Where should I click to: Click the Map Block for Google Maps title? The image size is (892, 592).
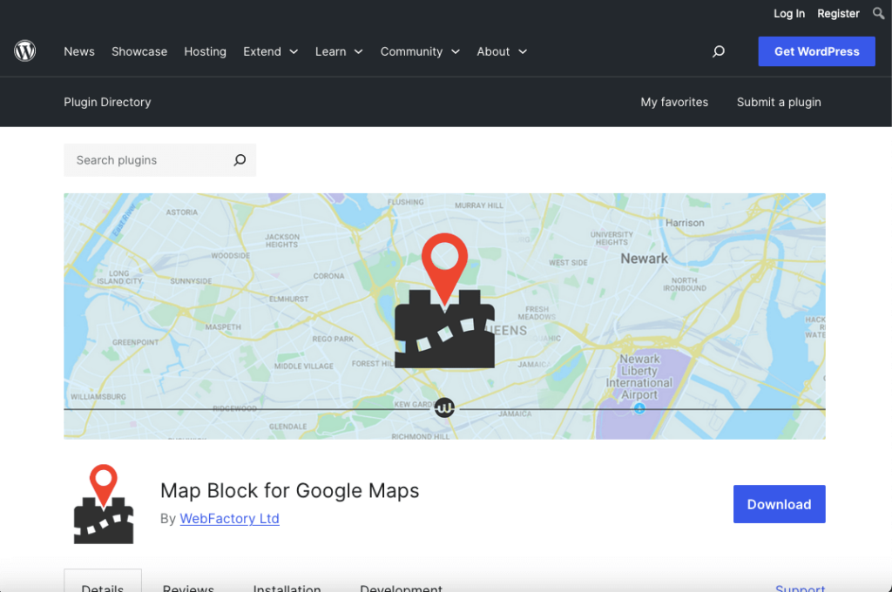click(289, 490)
